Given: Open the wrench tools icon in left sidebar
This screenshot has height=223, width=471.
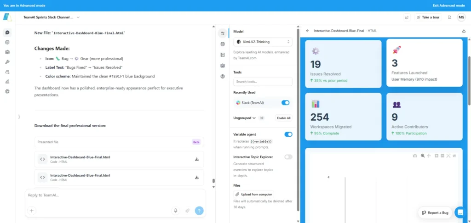Looking at the screenshot, I should tap(7, 62).
